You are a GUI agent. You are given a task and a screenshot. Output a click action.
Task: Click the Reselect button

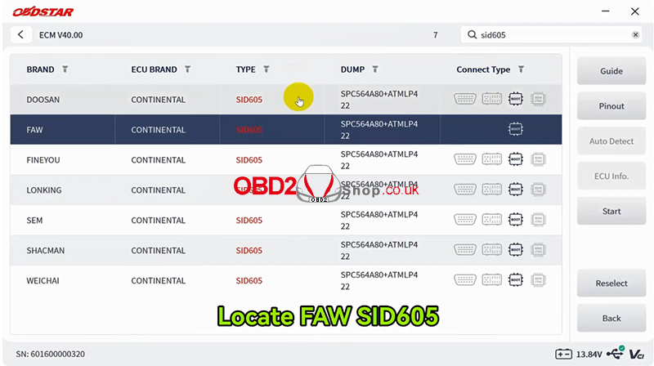click(611, 283)
